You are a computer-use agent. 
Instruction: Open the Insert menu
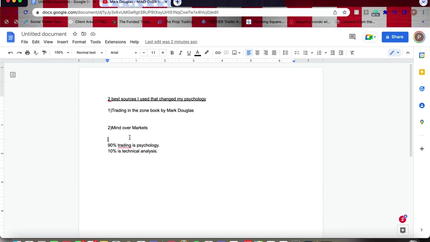(62, 42)
